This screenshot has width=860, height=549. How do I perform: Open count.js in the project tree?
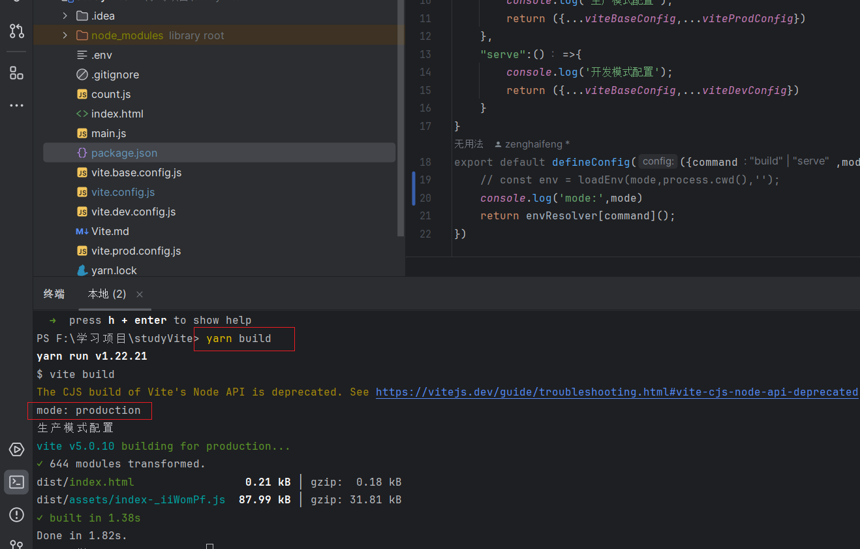tap(111, 94)
